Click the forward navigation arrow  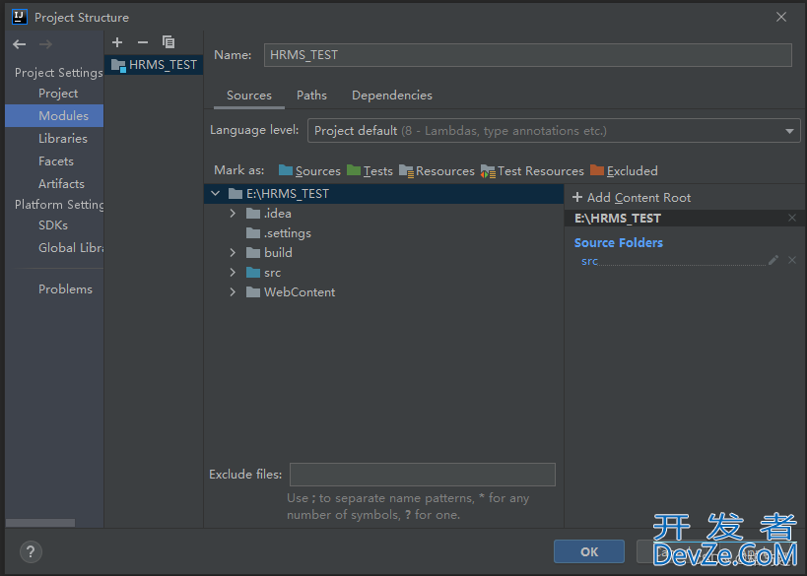coord(45,44)
